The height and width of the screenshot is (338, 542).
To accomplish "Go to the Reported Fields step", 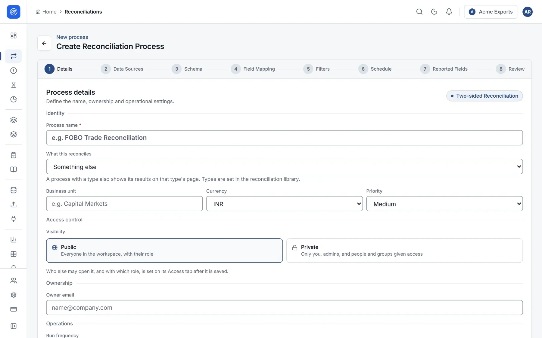I will (444, 69).
